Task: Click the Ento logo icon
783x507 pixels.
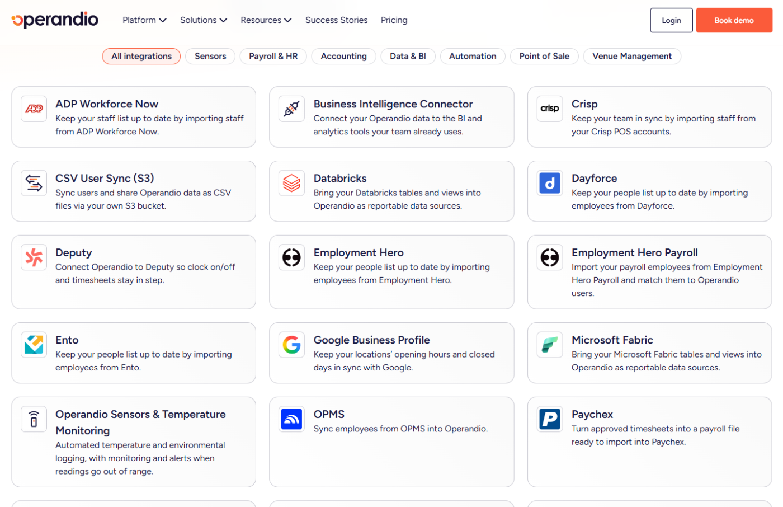Action: (34, 345)
